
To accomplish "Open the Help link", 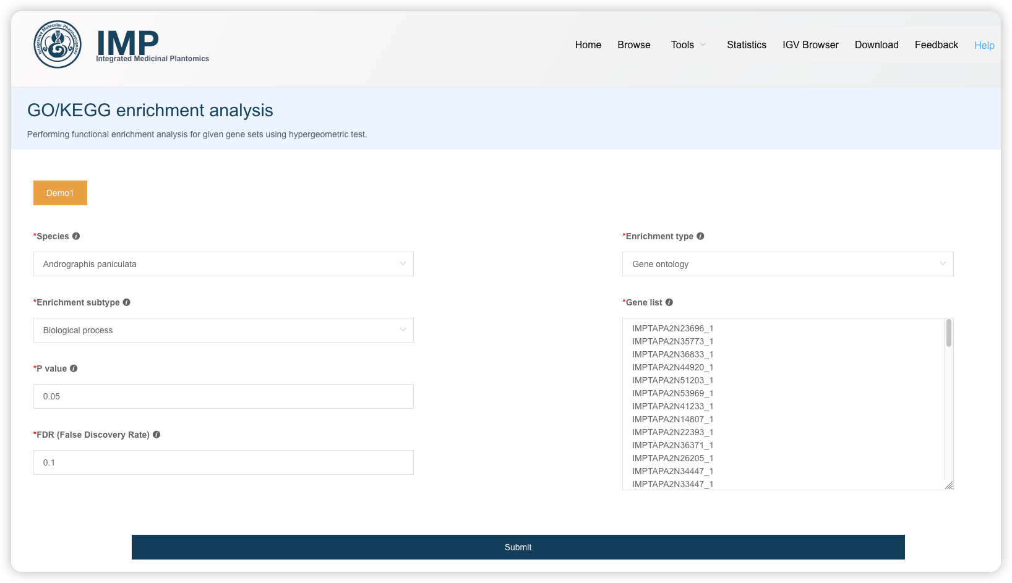I will tap(984, 45).
